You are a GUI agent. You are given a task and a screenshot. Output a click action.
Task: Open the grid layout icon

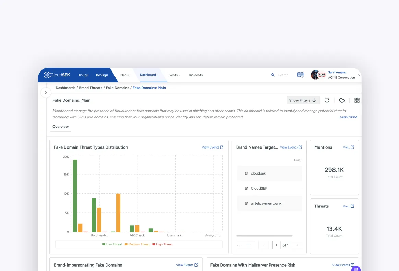pos(357,100)
